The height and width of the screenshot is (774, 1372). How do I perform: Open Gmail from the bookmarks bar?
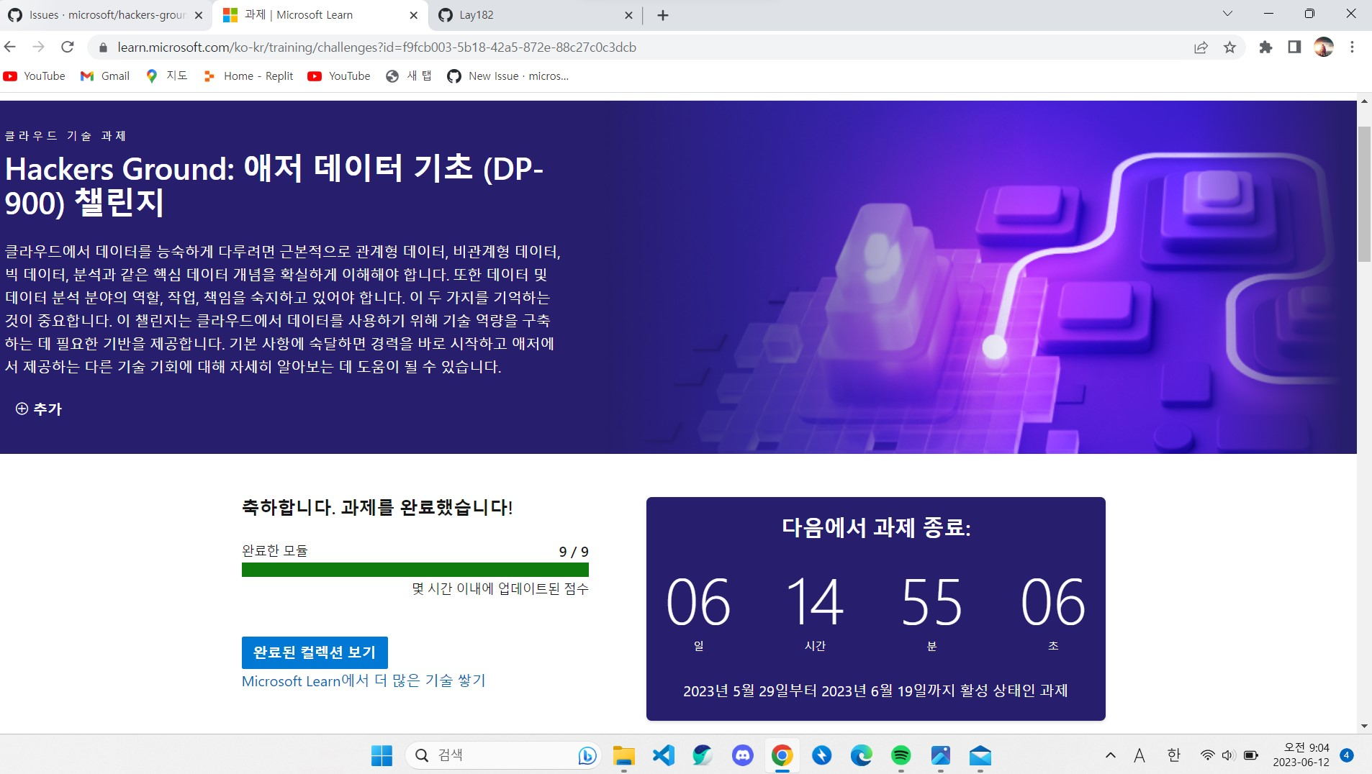click(106, 76)
